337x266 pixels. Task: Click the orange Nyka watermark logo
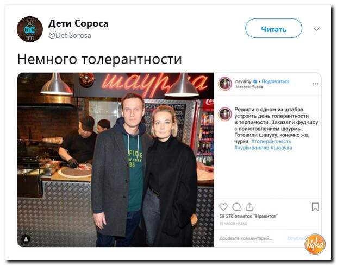click(x=315, y=244)
